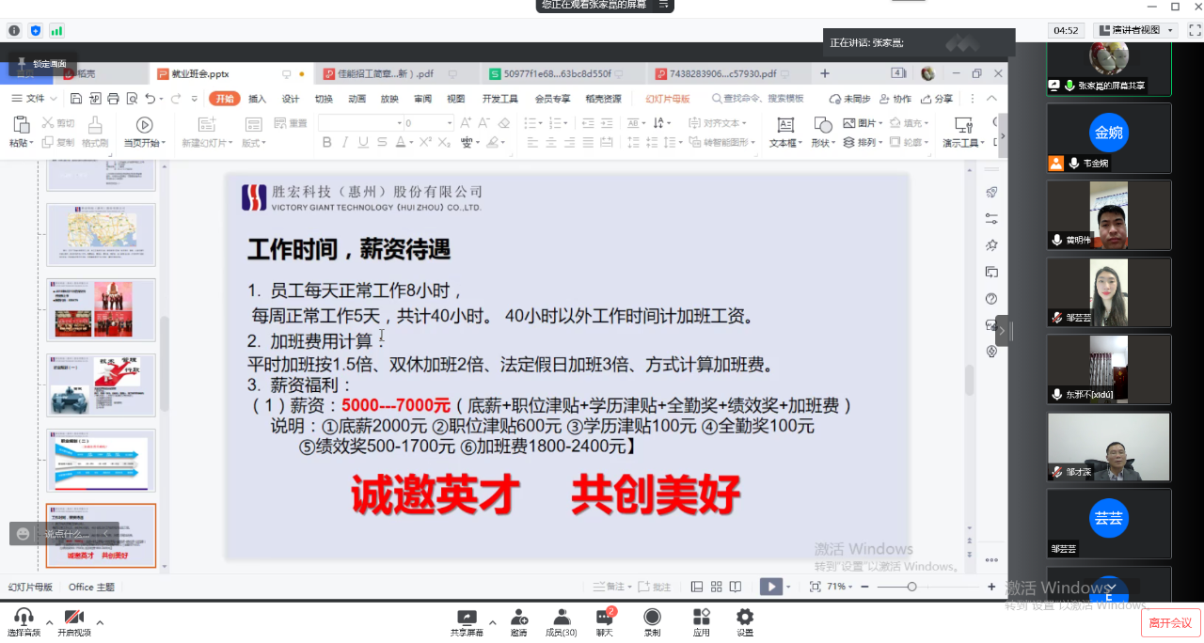Viewport: 1204px width, 643px height.
Task: Toggle bold formatting in ribbon
Action: pyautogui.click(x=327, y=143)
